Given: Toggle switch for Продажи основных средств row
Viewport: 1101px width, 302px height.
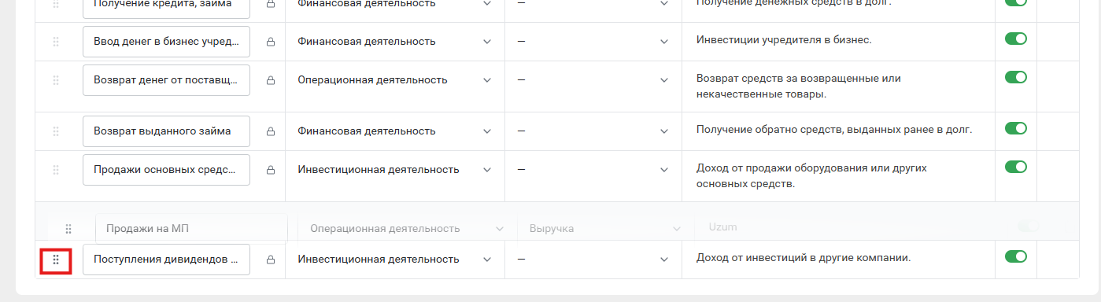Looking at the screenshot, I should pos(1016,167).
